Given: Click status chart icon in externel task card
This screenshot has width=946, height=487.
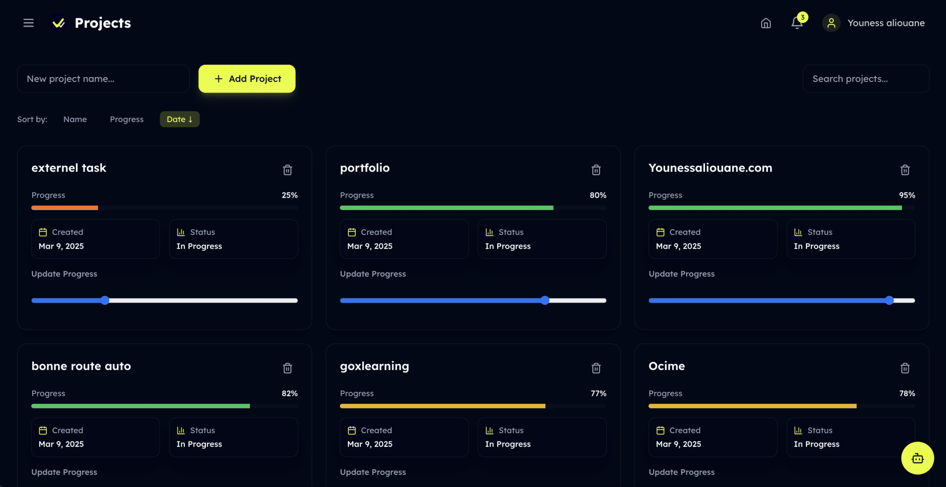Looking at the screenshot, I should [x=181, y=232].
